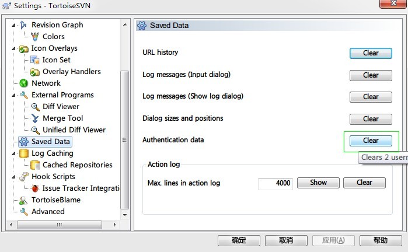Select External Programs in the tree
The width and height of the screenshot is (408, 252).
(62, 95)
